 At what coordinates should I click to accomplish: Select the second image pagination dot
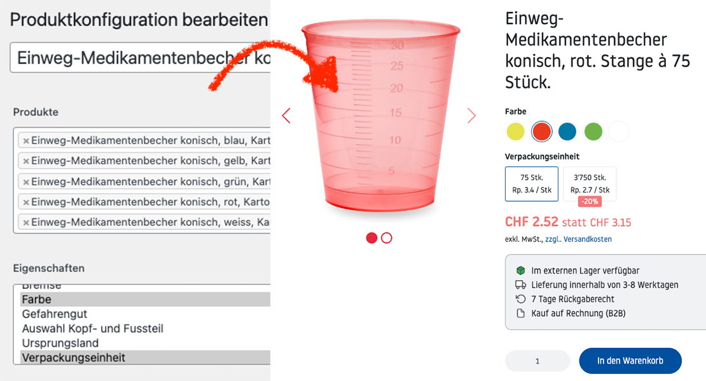(385, 237)
